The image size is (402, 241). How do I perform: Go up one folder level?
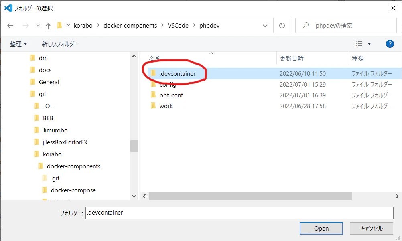(48, 26)
